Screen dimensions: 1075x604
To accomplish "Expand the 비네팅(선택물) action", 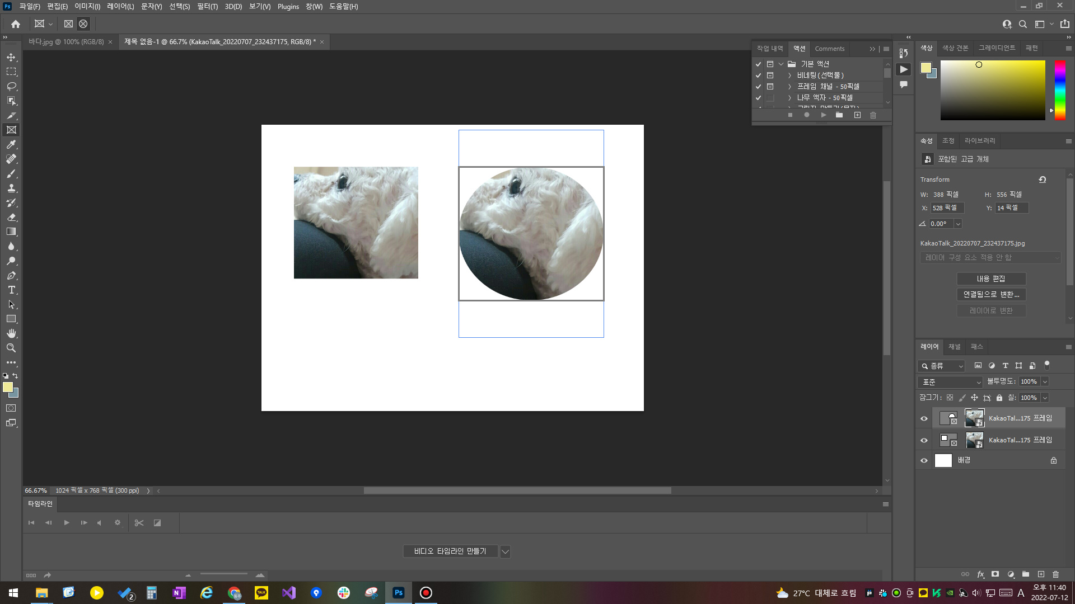I will [x=789, y=75].
